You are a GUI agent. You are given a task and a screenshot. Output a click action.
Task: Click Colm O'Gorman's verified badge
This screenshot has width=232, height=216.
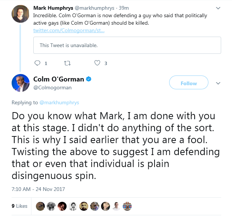click(89, 79)
